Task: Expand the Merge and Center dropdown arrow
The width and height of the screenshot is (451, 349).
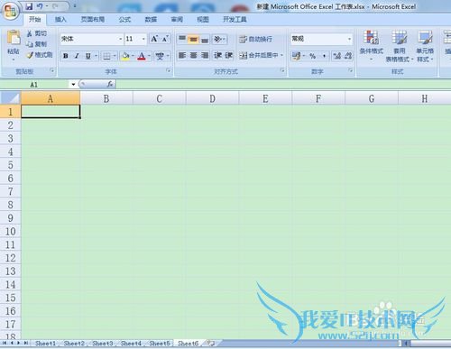Action: point(281,55)
